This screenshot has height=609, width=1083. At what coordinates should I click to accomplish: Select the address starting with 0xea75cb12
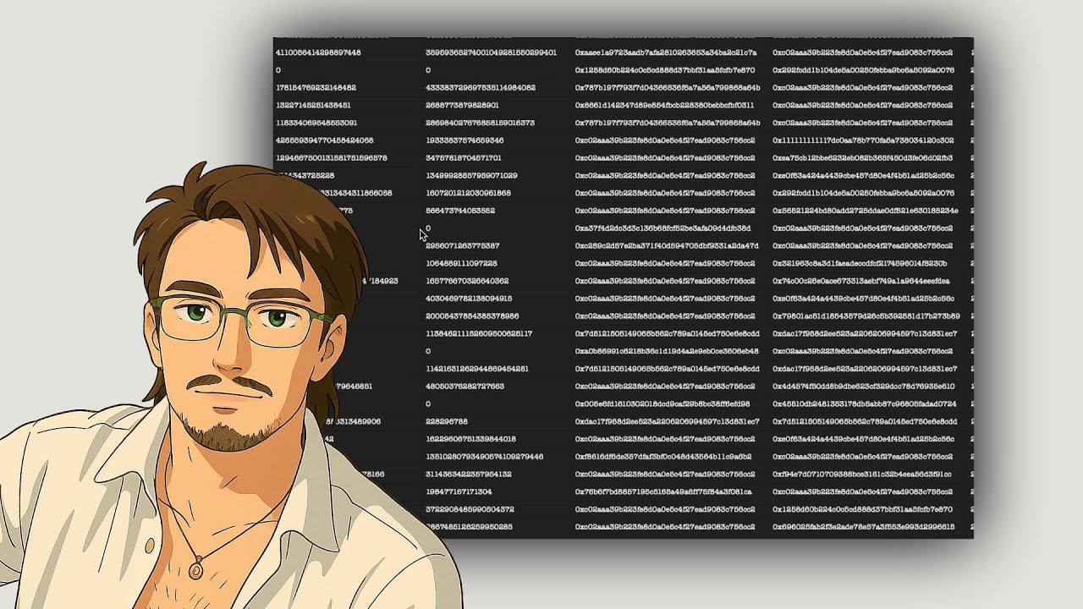[x=862, y=158]
